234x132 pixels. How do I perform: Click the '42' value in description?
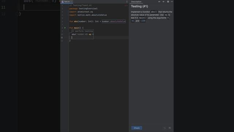133,21
